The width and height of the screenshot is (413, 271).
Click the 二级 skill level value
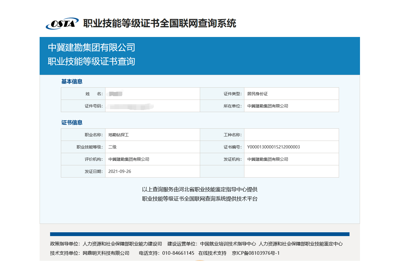coord(112,147)
